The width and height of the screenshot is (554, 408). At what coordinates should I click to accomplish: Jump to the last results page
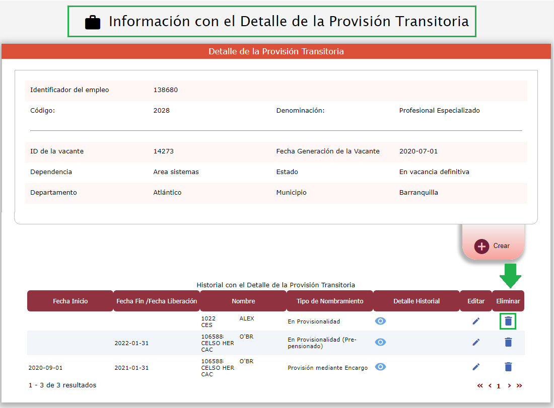point(519,386)
